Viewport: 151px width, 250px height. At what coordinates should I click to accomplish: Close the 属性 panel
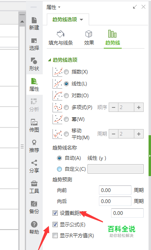143,7
